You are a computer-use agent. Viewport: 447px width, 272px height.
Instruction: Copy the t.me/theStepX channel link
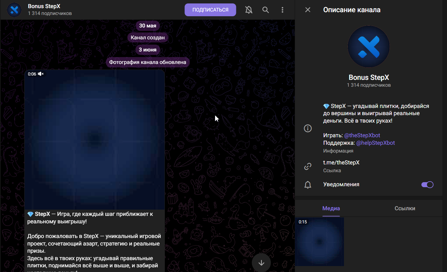click(341, 163)
